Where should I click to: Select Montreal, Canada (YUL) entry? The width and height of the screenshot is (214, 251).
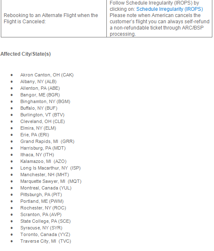(46, 188)
